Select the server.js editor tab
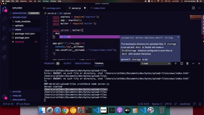Viewport: 204px width, 115px height. click(76, 8)
